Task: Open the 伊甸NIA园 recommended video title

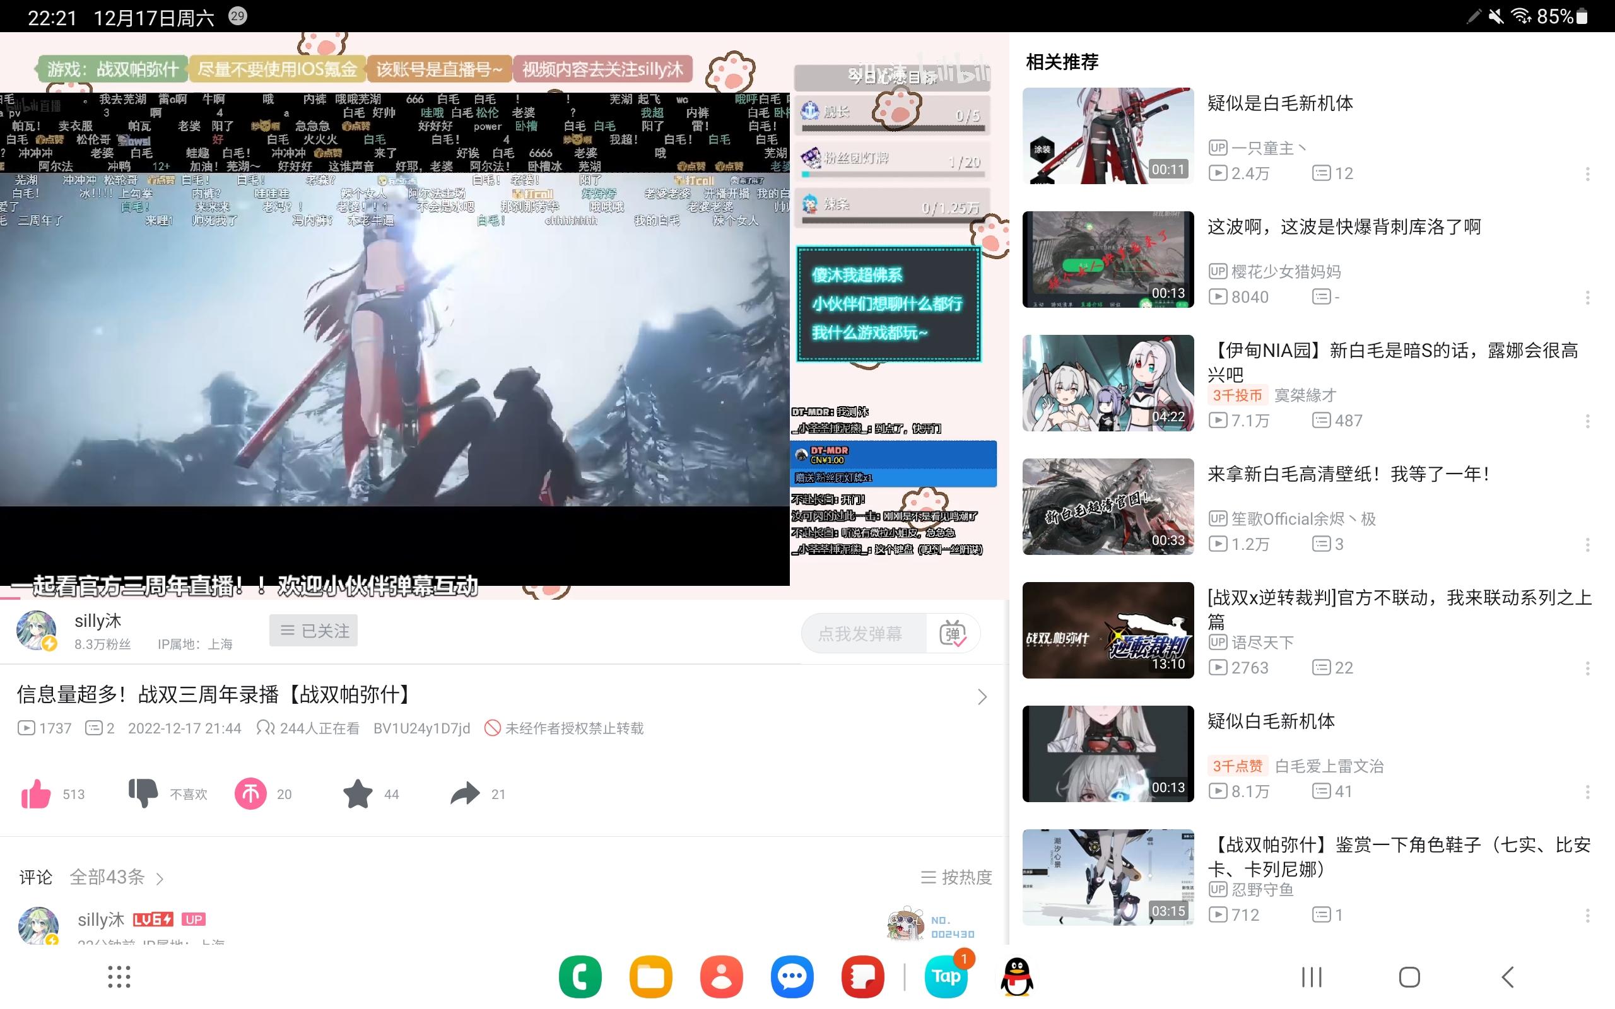Action: click(1394, 362)
